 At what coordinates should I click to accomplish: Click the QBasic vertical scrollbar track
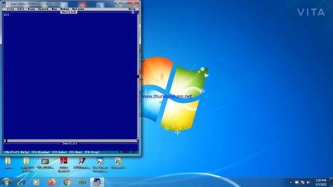138,76
